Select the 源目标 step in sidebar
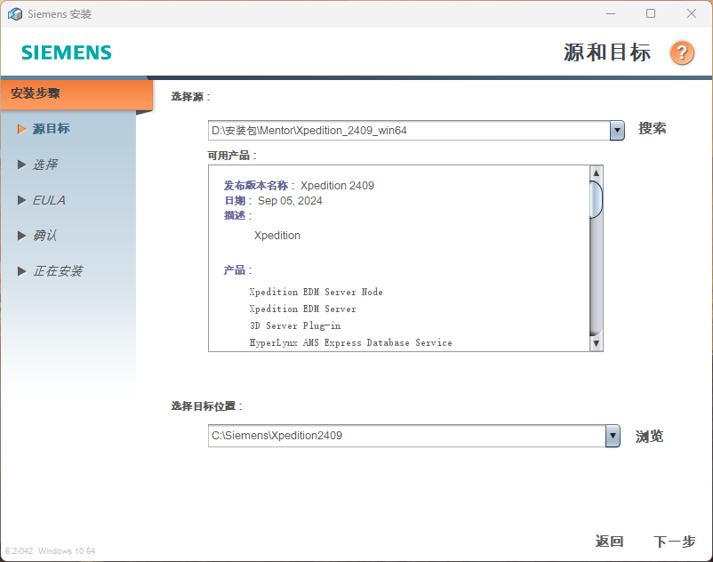Viewport: 713px width, 562px height. click(x=51, y=129)
